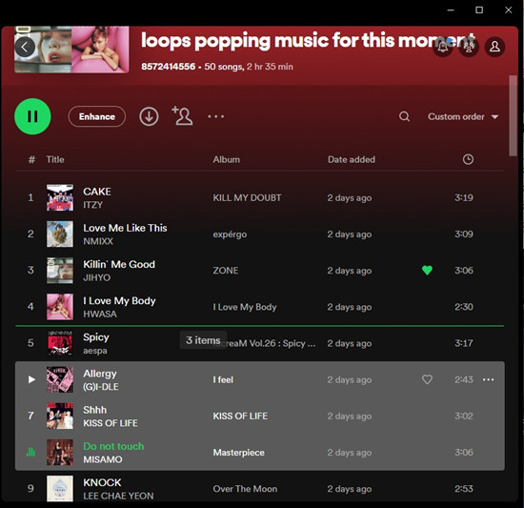This screenshot has width=524, height=508.
Task: Select the track titled Spicy
Action: pyautogui.click(x=96, y=337)
